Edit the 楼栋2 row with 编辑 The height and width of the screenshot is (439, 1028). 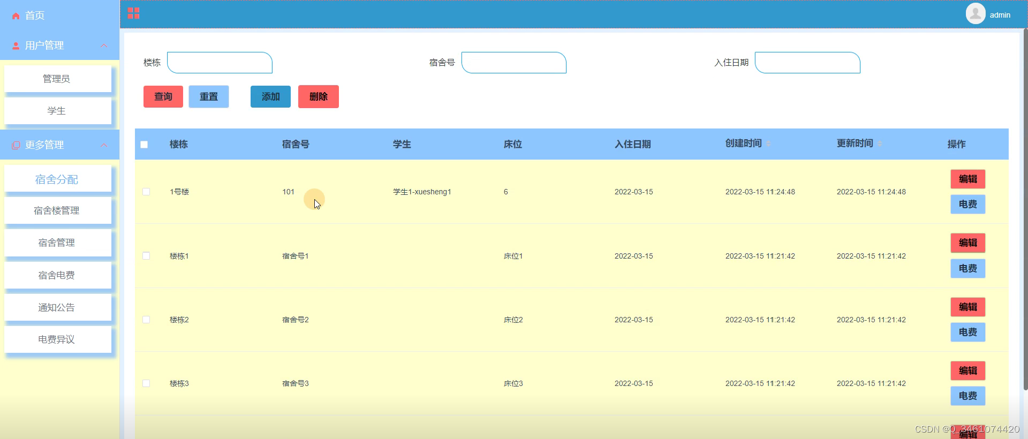[x=968, y=307]
